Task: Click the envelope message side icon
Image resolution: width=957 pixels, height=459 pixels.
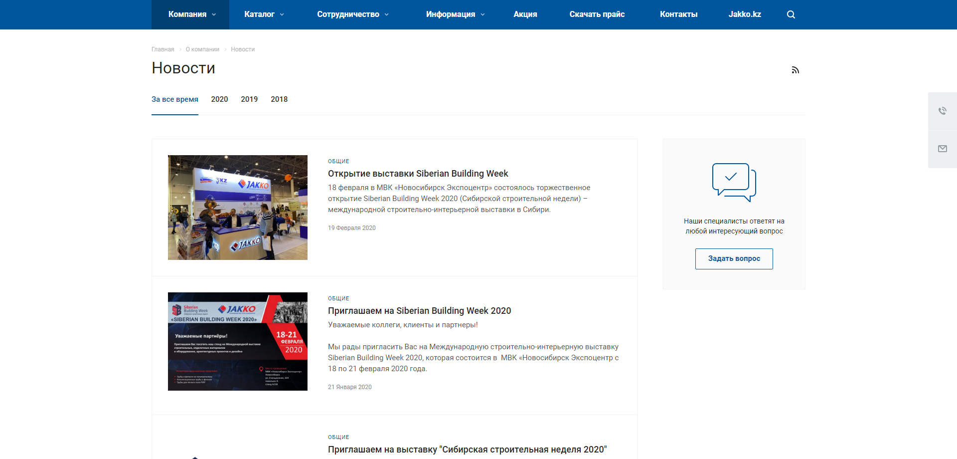Action: [943, 149]
